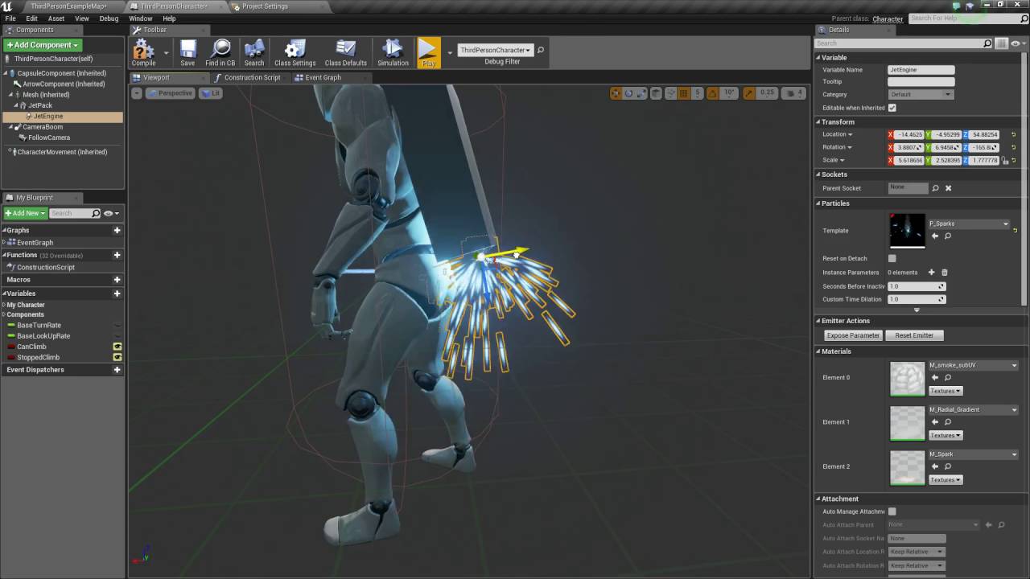Toggle rotation snapping in the viewport
Viewport: 1030px width, 579px height.
click(x=714, y=93)
